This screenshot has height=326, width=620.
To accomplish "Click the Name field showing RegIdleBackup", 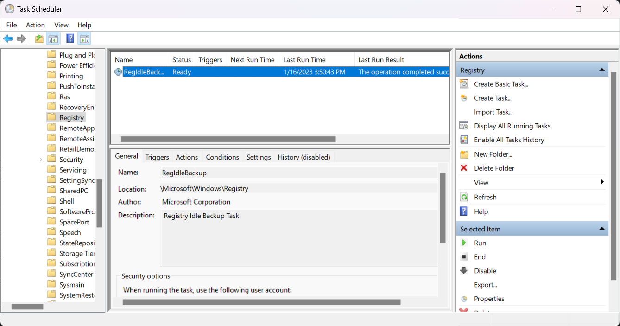I will (x=299, y=173).
